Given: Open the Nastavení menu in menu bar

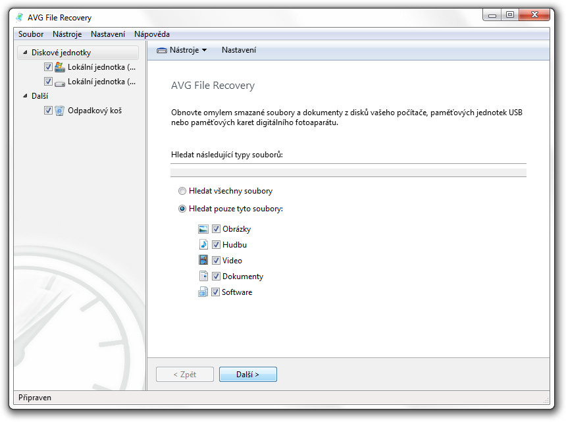Looking at the screenshot, I should click(108, 34).
